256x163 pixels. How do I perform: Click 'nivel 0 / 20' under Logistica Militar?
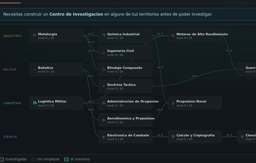click(46, 105)
